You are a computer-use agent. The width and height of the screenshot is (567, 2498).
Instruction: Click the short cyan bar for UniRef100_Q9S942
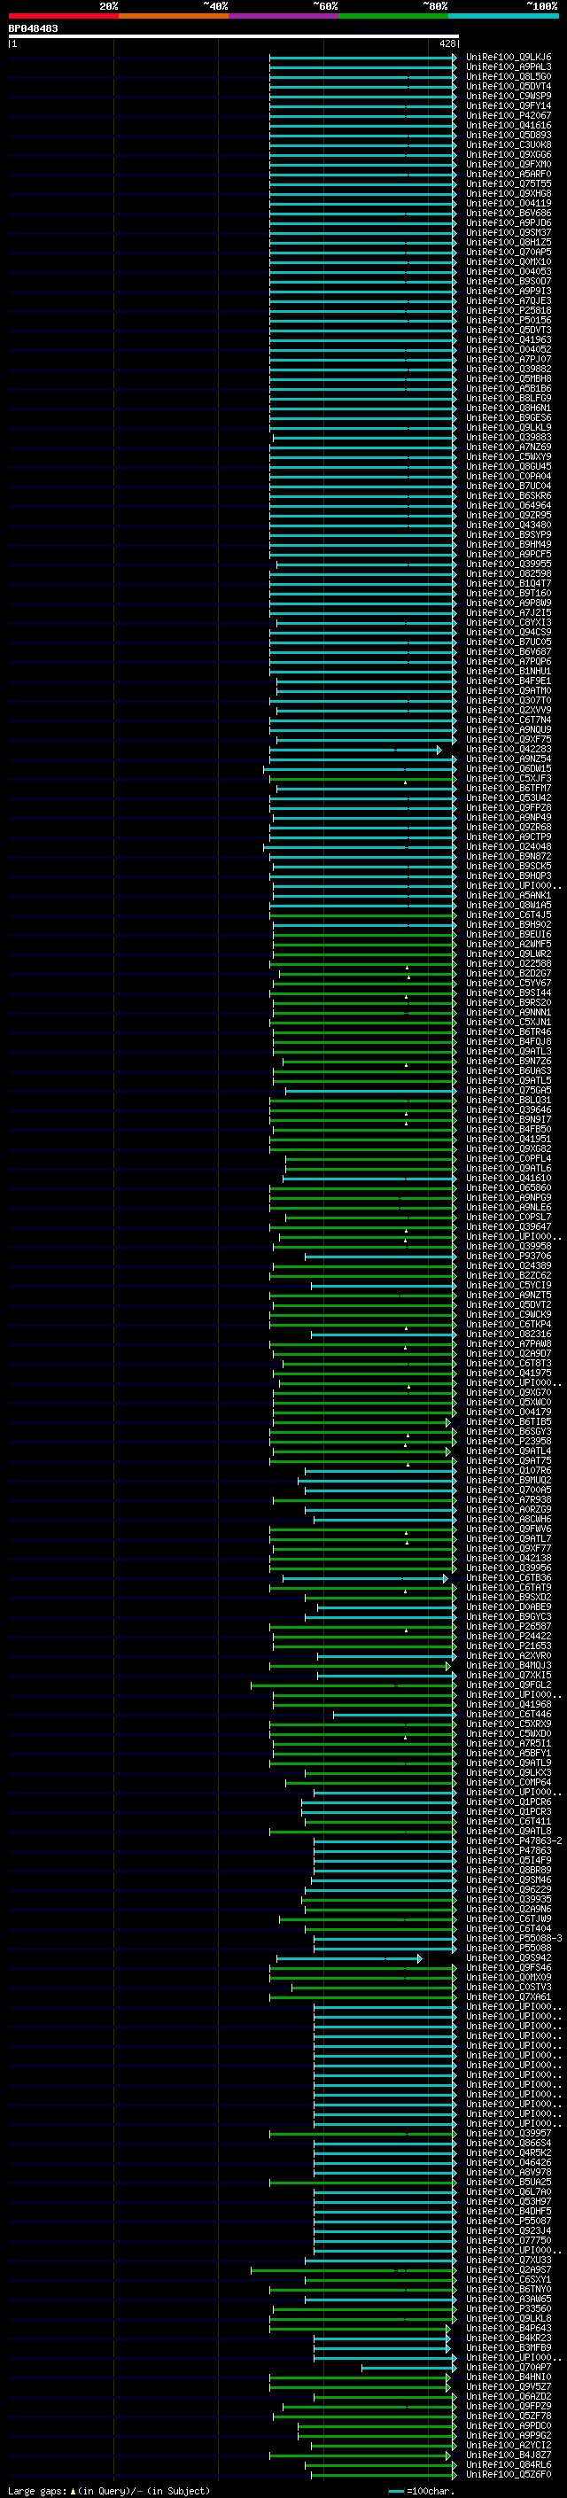point(349,1957)
